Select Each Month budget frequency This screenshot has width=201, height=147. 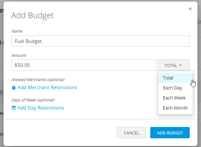175,108
